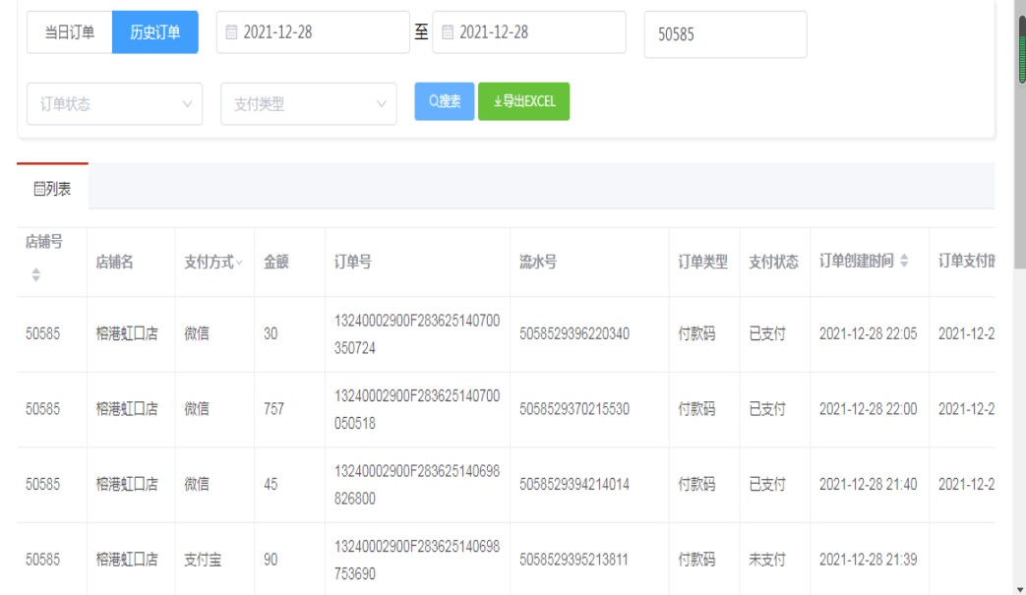The image size is (1026, 595).
Task: Click the start date input 2021-12-28
Action: pyautogui.click(x=313, y=32)
